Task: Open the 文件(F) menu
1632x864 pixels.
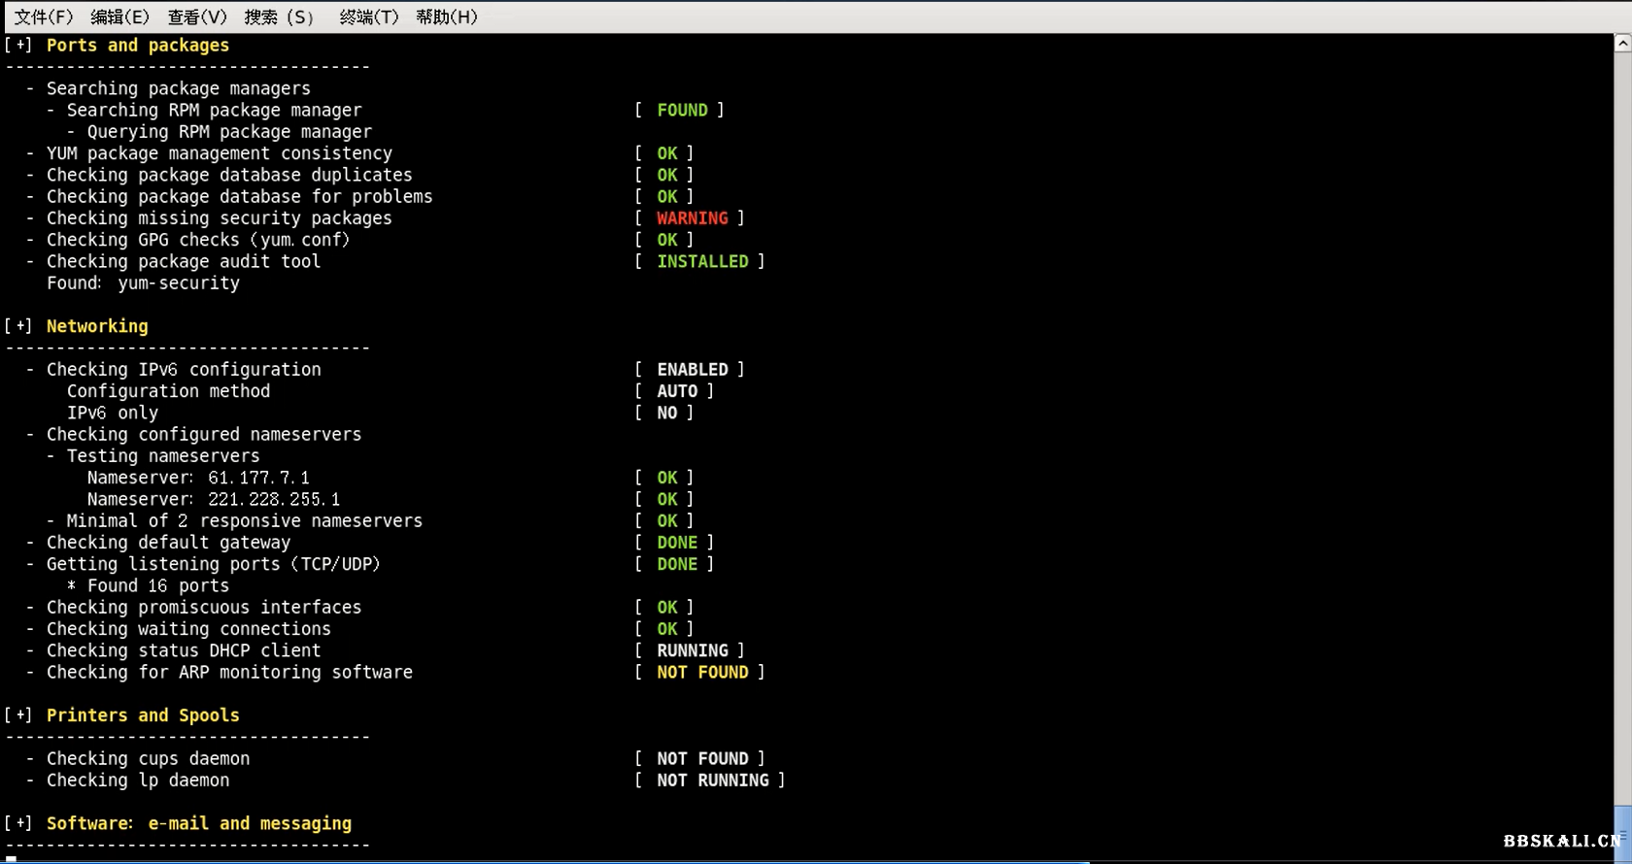Action: tap(43, 17)
